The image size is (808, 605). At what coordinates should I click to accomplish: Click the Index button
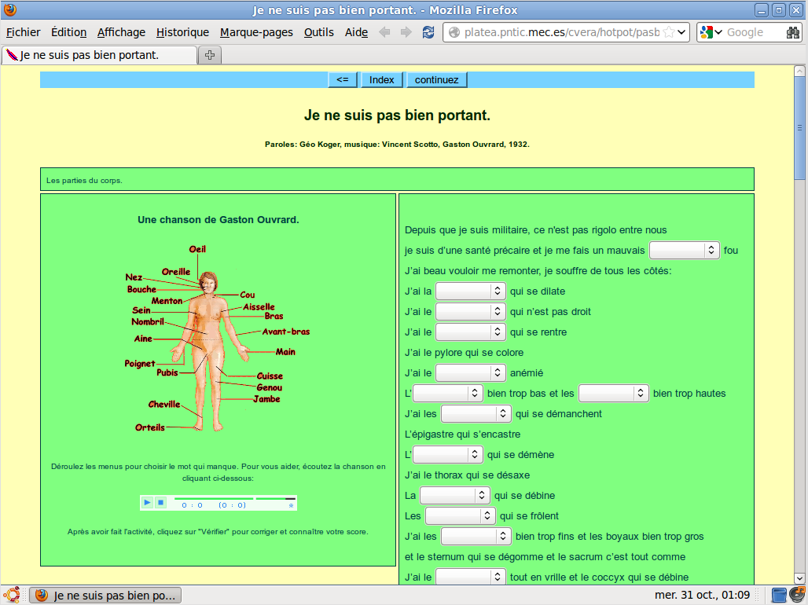382,80
